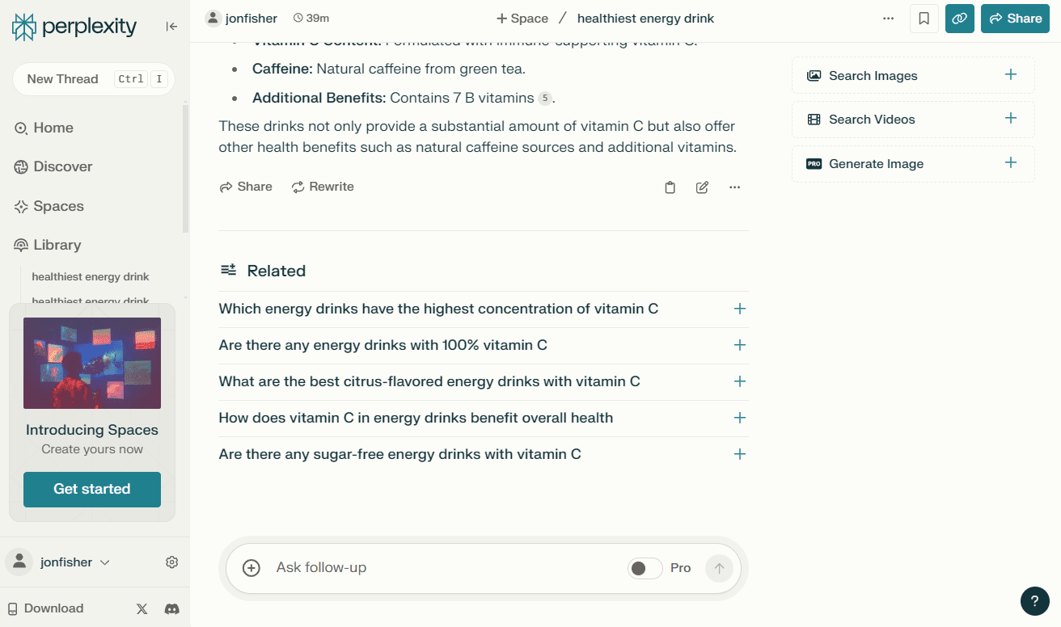
Task: Open account settings gear icon
Action: click(171, 562)
